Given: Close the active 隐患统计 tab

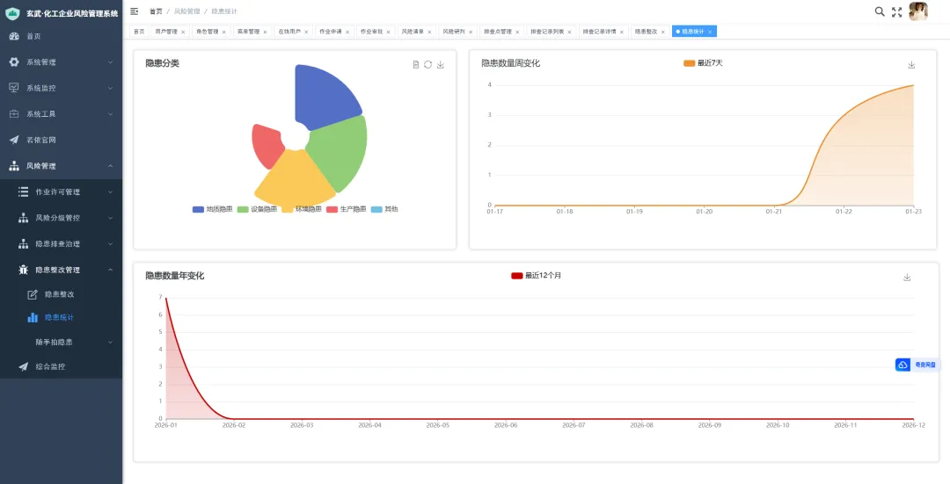Looking at the screenshot, I should point(710,33).
